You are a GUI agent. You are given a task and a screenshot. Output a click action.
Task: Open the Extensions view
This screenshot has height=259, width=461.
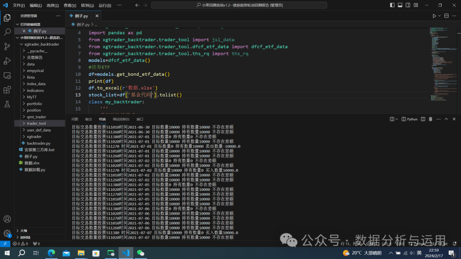coord(7,90)
